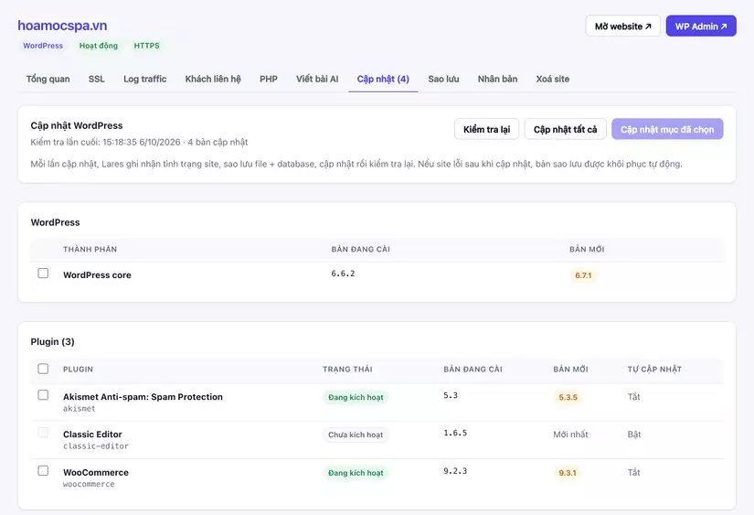Click the Akismet Anti-spam plugin name
754x515 pixels.
coord(143,397)
